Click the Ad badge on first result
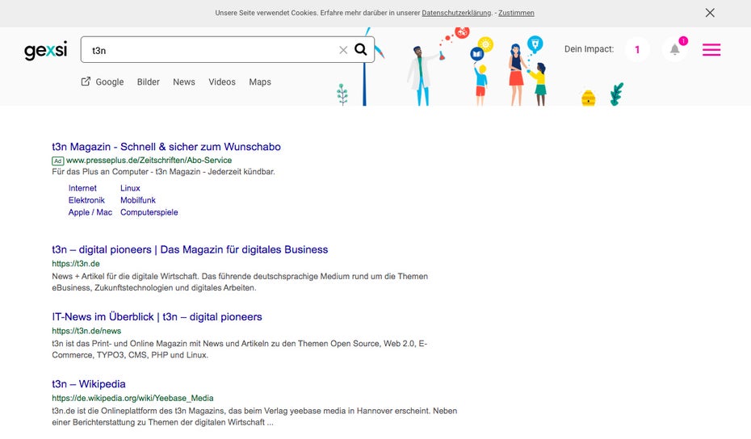 pyautogui.click(x=57, y=161)
